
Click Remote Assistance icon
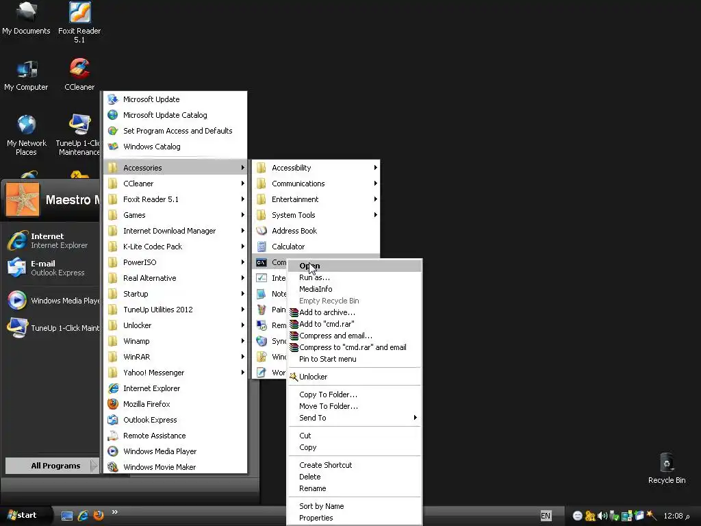click(113, 436)
